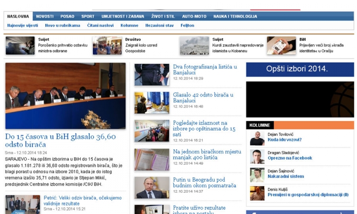Click the Putin portrait thumbnail
357x214 pixels.
click(152, 188)
